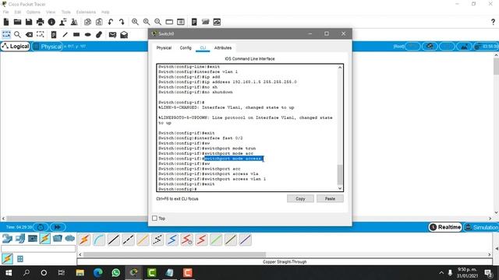
Task: Show hidden system tray icons
Action: pos(441,273)
